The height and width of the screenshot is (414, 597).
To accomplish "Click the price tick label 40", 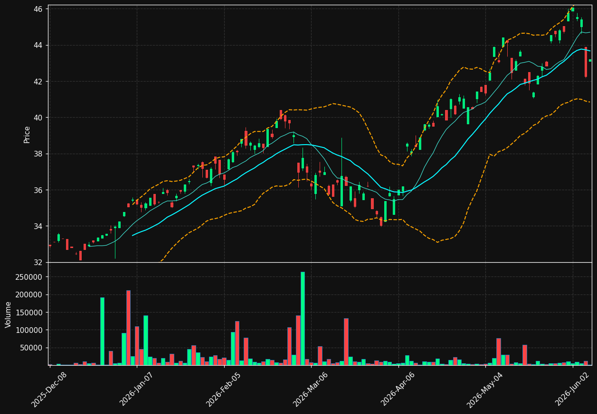I will pos(38,118).
